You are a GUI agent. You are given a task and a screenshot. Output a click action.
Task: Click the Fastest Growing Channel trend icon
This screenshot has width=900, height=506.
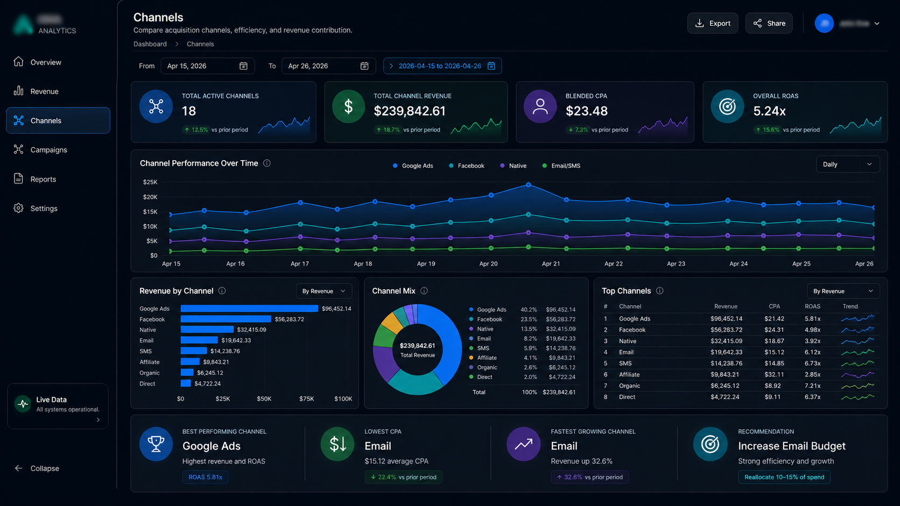tap(524, 444)
